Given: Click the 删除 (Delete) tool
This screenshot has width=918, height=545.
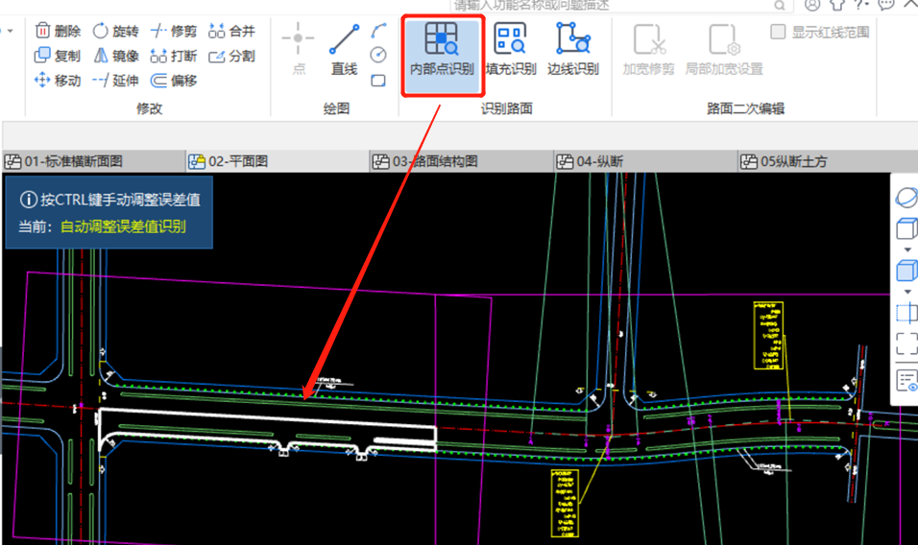Looking at the screenshot, I should click(58, 31).
